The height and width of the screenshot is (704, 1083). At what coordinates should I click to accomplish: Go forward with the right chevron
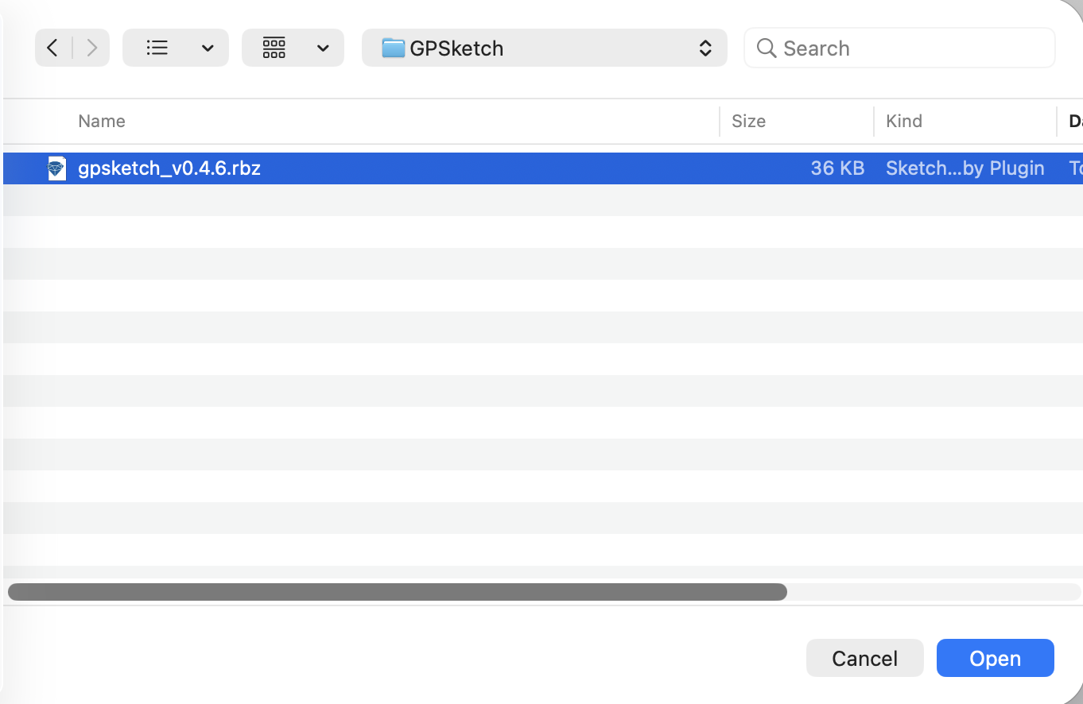click(x=92, y=48)
